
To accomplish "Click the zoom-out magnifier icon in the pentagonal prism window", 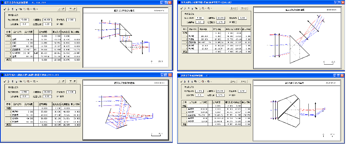I will pos(209,82).
